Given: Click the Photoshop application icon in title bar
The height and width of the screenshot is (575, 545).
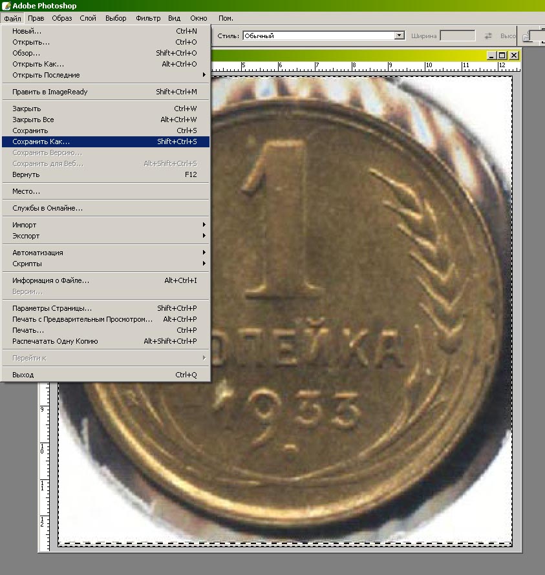Looking at the screenshot, I should [6, 6].
